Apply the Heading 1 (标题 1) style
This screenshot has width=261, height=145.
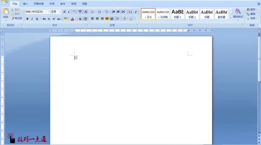[x=177, y=14]
